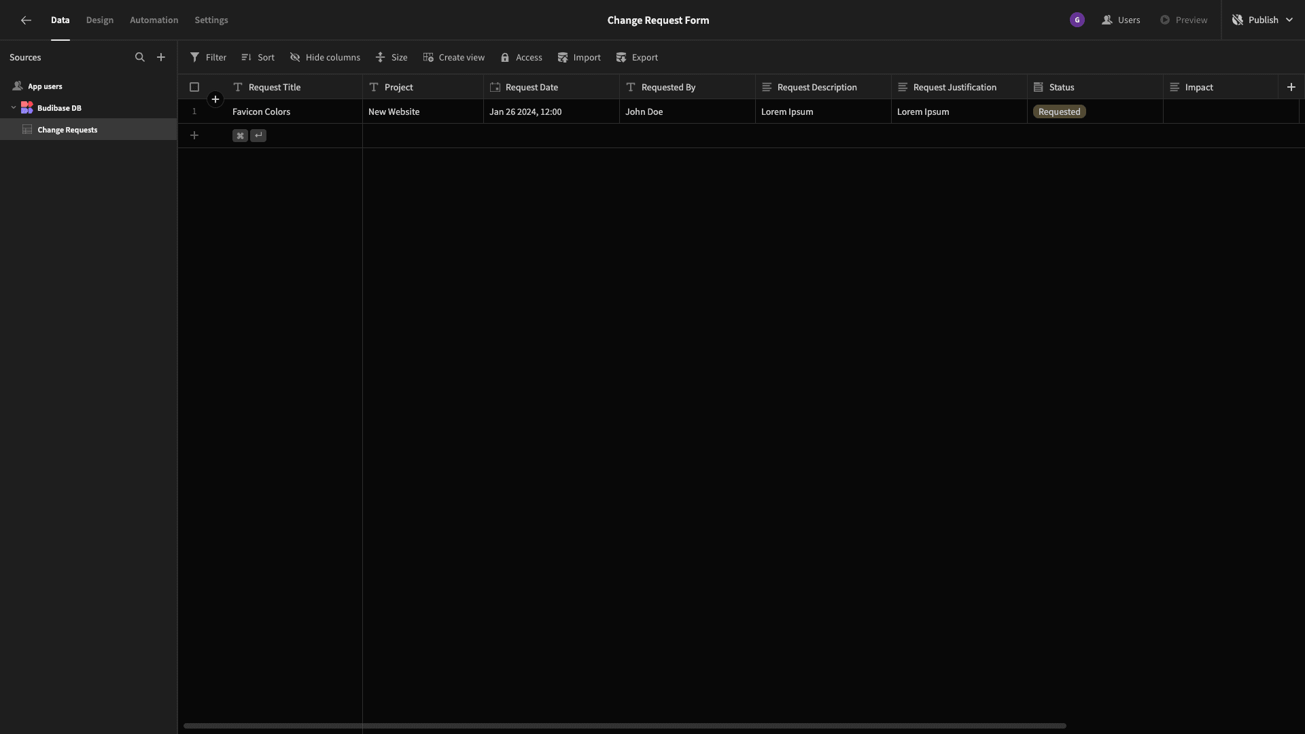This screenshot has height=734, width=1305.
Task: Open the Filter tool
Action: (x=208, y=58)
